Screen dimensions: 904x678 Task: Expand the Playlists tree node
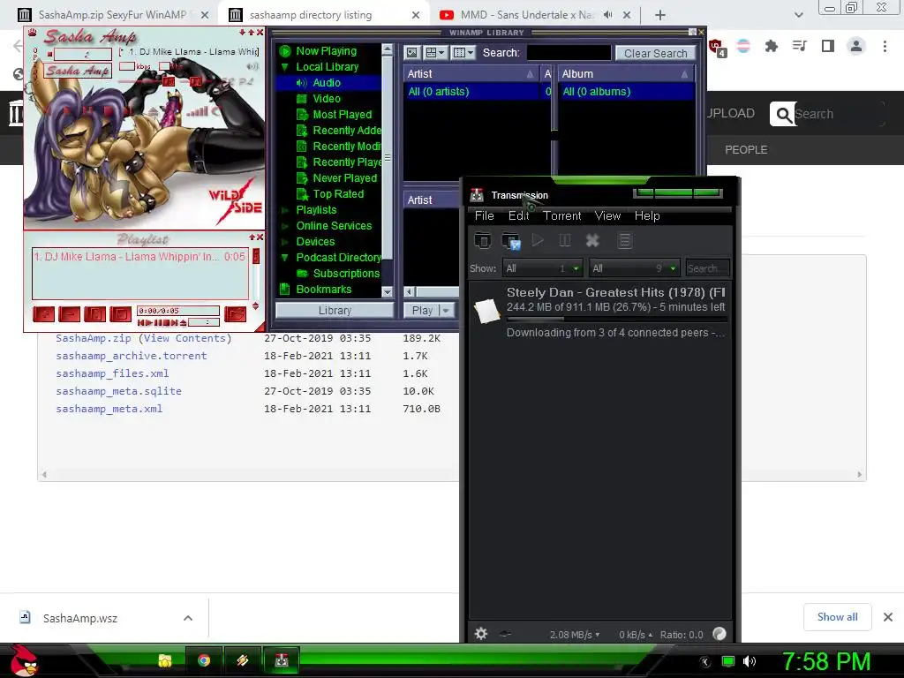(x=284, y=210)
